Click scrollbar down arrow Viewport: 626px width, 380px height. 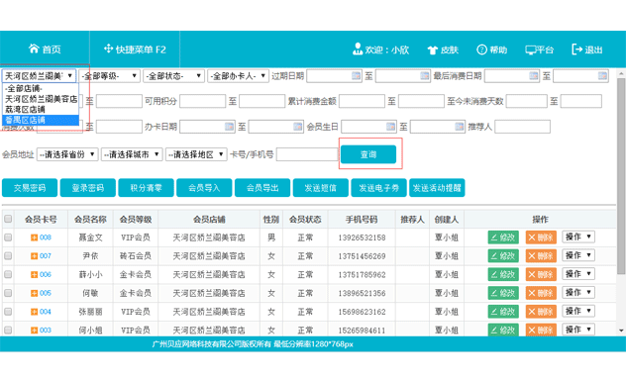(621, 331)
